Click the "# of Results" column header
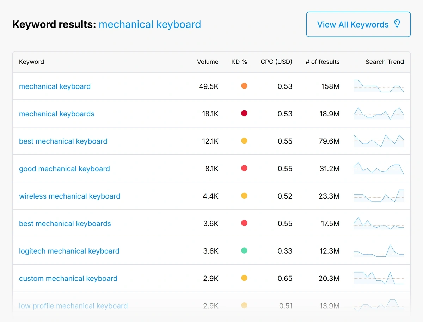The image size is (423, 322). point(322,62)
